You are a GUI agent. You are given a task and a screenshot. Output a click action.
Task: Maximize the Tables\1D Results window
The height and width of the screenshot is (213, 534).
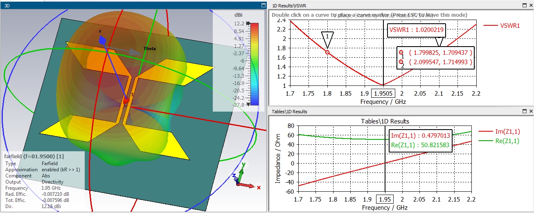(525, 111)
